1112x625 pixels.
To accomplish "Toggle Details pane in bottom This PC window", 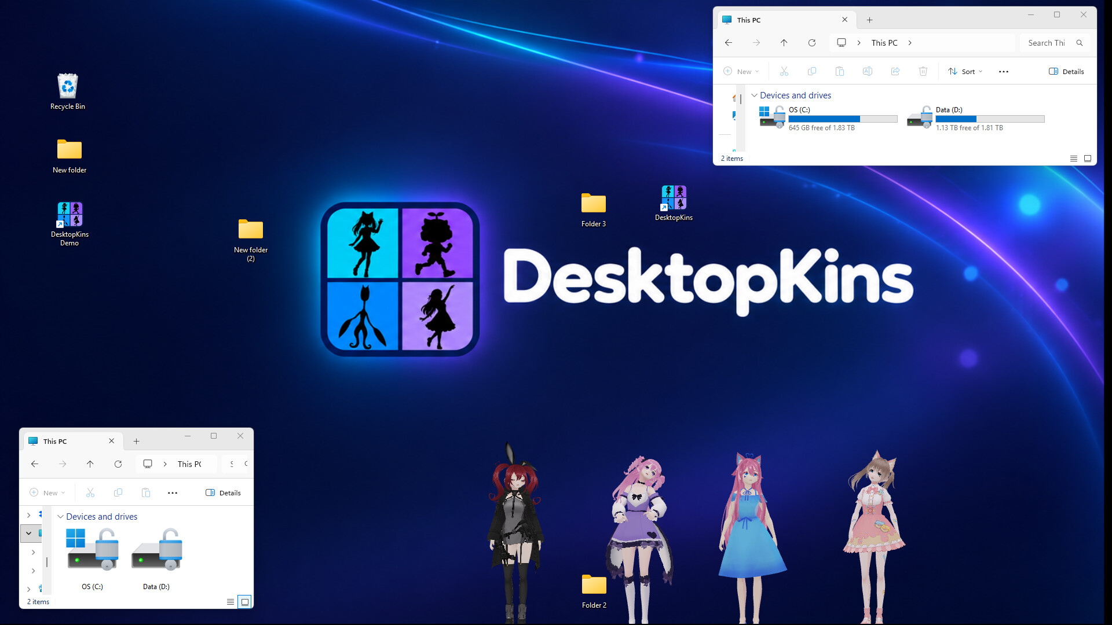I will point(223,492).
